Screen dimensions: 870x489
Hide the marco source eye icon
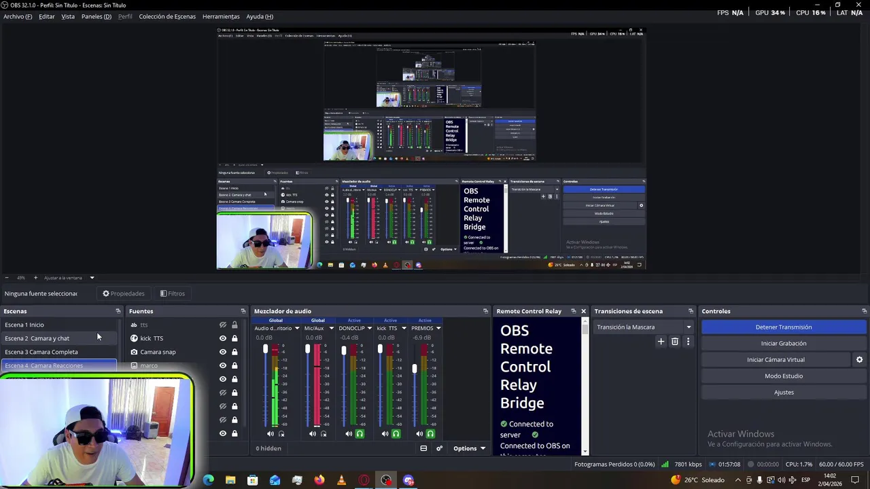pos(222,365)
